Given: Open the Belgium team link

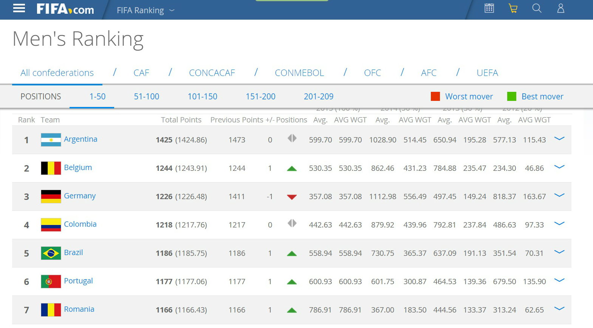Looking at the screenshot, I should 78,167.
